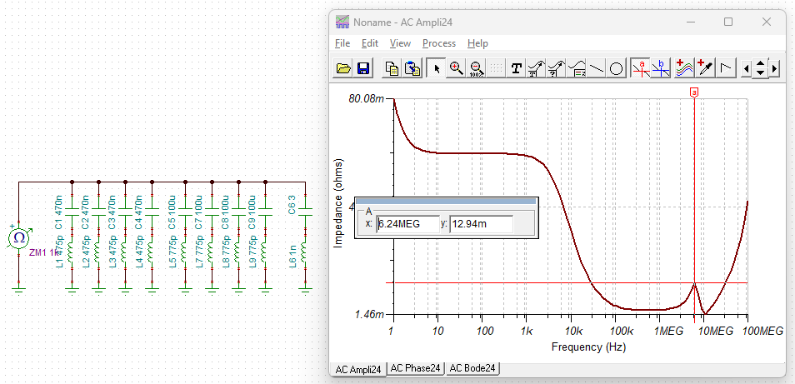
Task: Toggle the grid dots icon
Action: (497, 68)
